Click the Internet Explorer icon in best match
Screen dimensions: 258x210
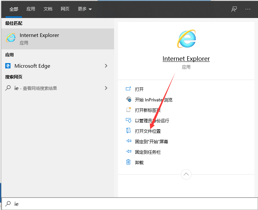pos(11,38)
